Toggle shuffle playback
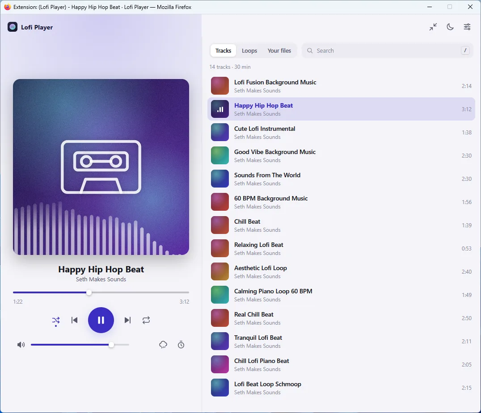This screenshot has width=481, height=413. click(x=56, y=321)
